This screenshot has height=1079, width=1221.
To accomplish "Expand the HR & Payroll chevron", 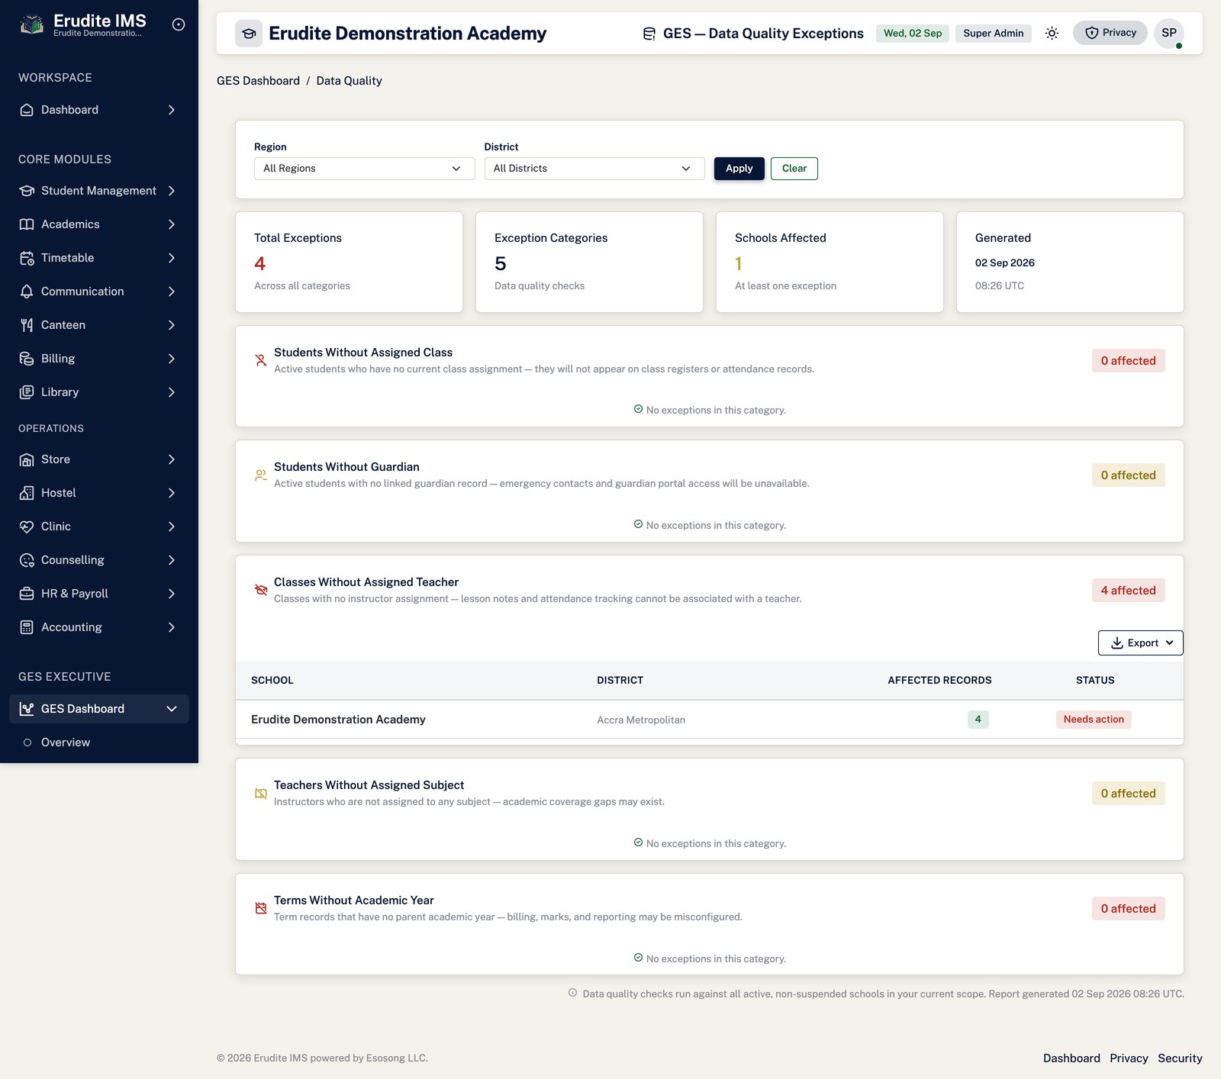I will (172, 594).
